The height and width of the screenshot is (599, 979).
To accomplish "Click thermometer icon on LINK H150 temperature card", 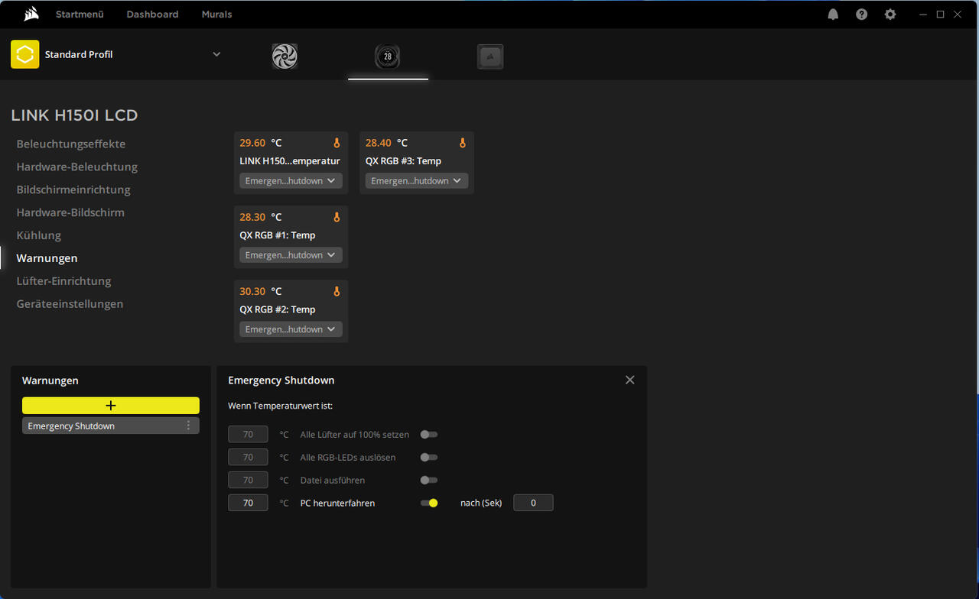I will (336, 143).
